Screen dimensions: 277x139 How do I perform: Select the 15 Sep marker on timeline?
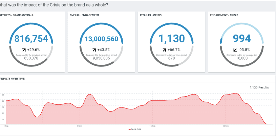click(x=152, y=126)
